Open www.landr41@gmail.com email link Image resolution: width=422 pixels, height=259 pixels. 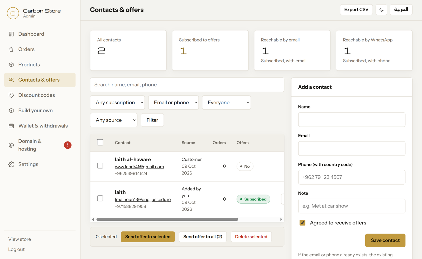tap(139, 167)
